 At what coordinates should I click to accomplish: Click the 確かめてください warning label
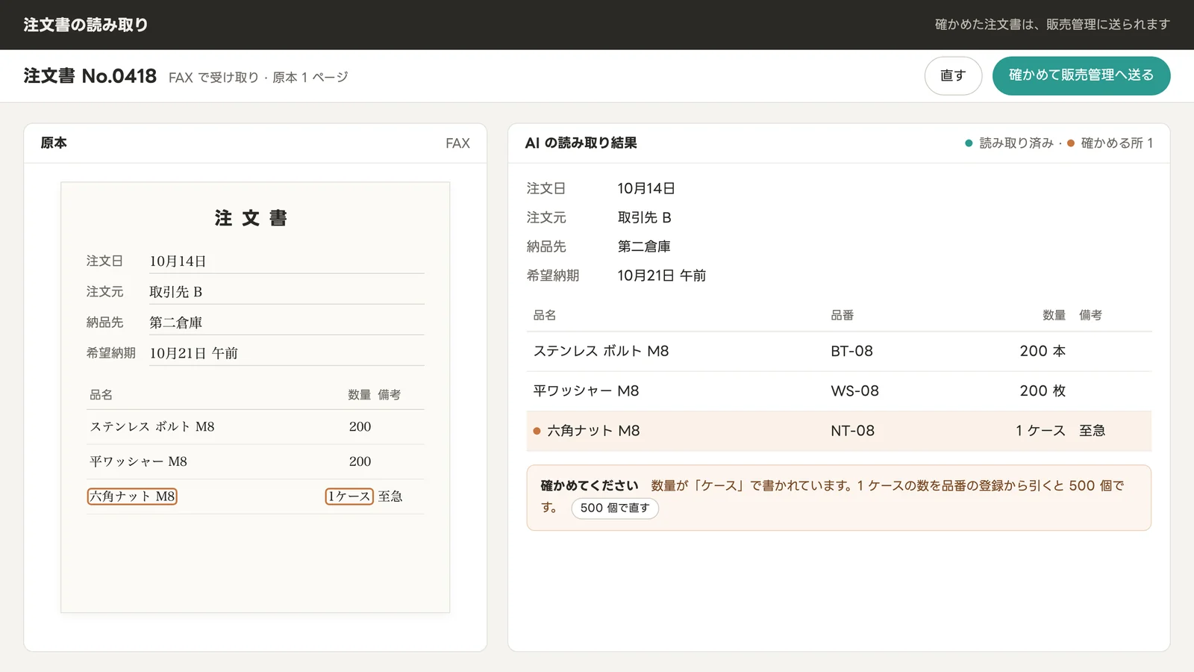click(590, 486)
